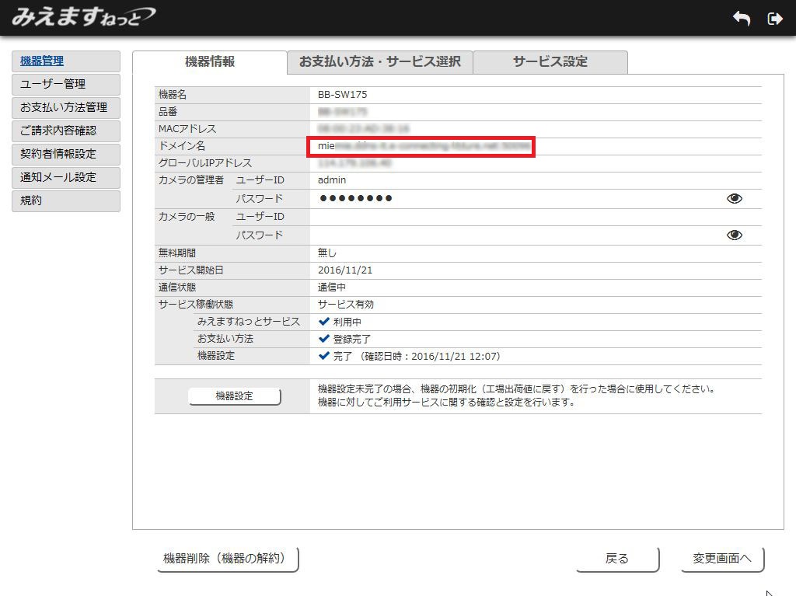Click 機器削除（機器の解約） button
Image resolution: width=796 pixels, height=596 pixels.
coord(228,559)
